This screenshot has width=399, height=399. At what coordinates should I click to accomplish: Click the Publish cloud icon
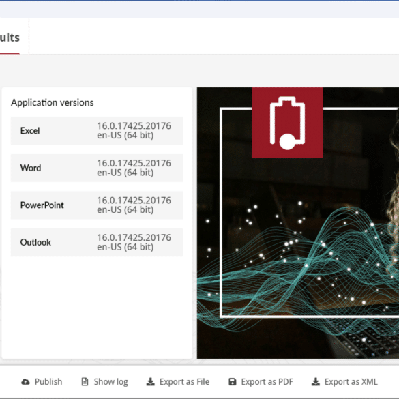(25, 382)
